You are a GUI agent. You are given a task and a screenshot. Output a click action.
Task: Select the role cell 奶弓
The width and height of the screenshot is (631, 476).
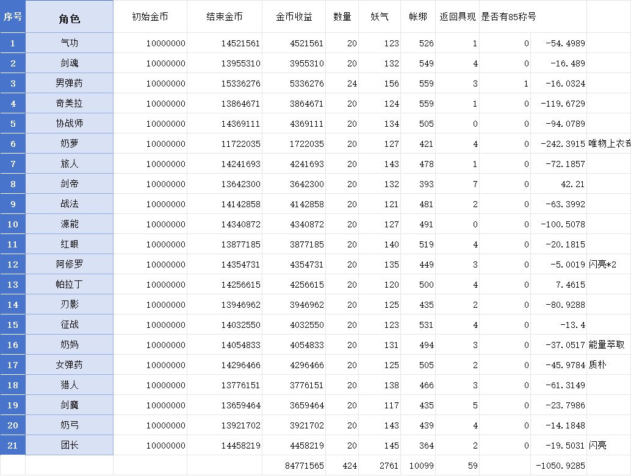coord(69,425)
